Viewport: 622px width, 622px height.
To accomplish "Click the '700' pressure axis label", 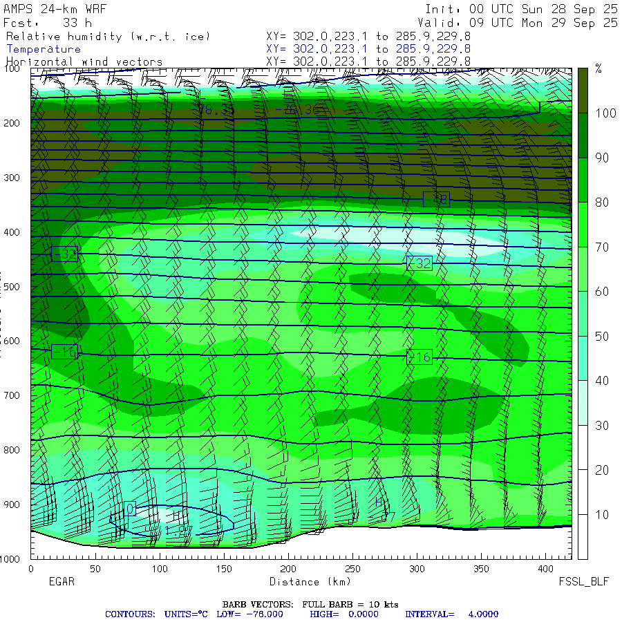I will tap(12, 395).
